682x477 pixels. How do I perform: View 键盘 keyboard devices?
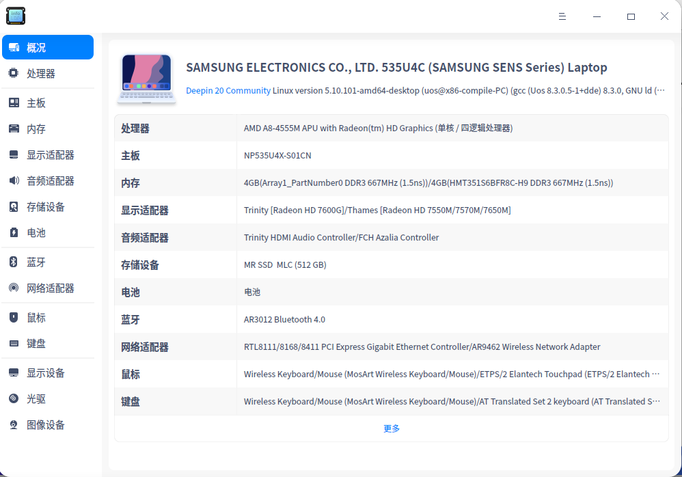34,343
